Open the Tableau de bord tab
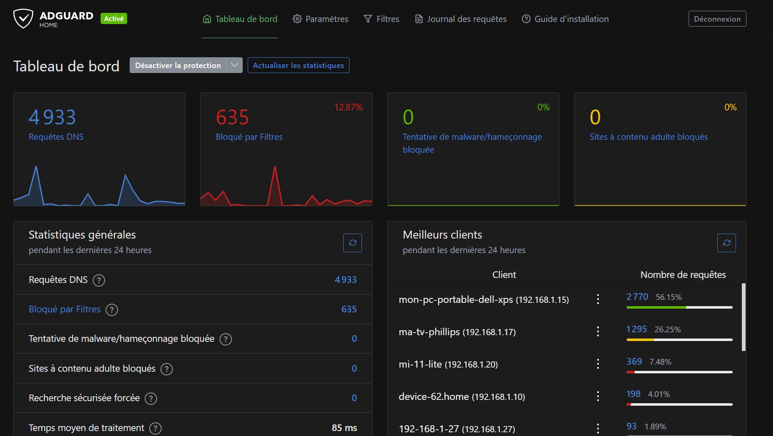The height and width of the screenshot is (436, 773). pyautogui.click(x=240, y=19)
